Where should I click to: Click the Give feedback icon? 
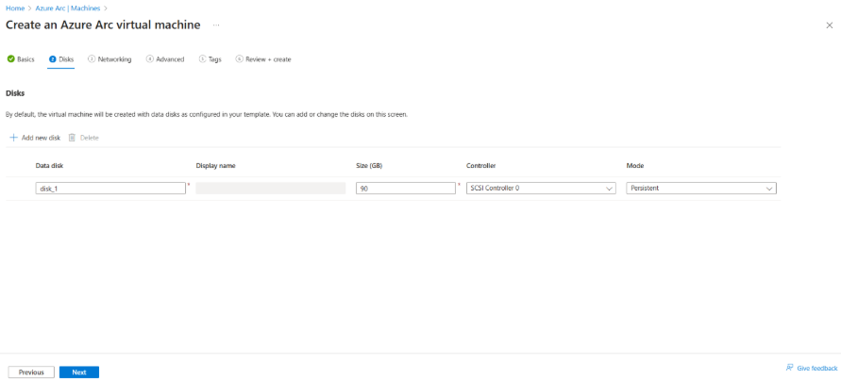[789, 368]
